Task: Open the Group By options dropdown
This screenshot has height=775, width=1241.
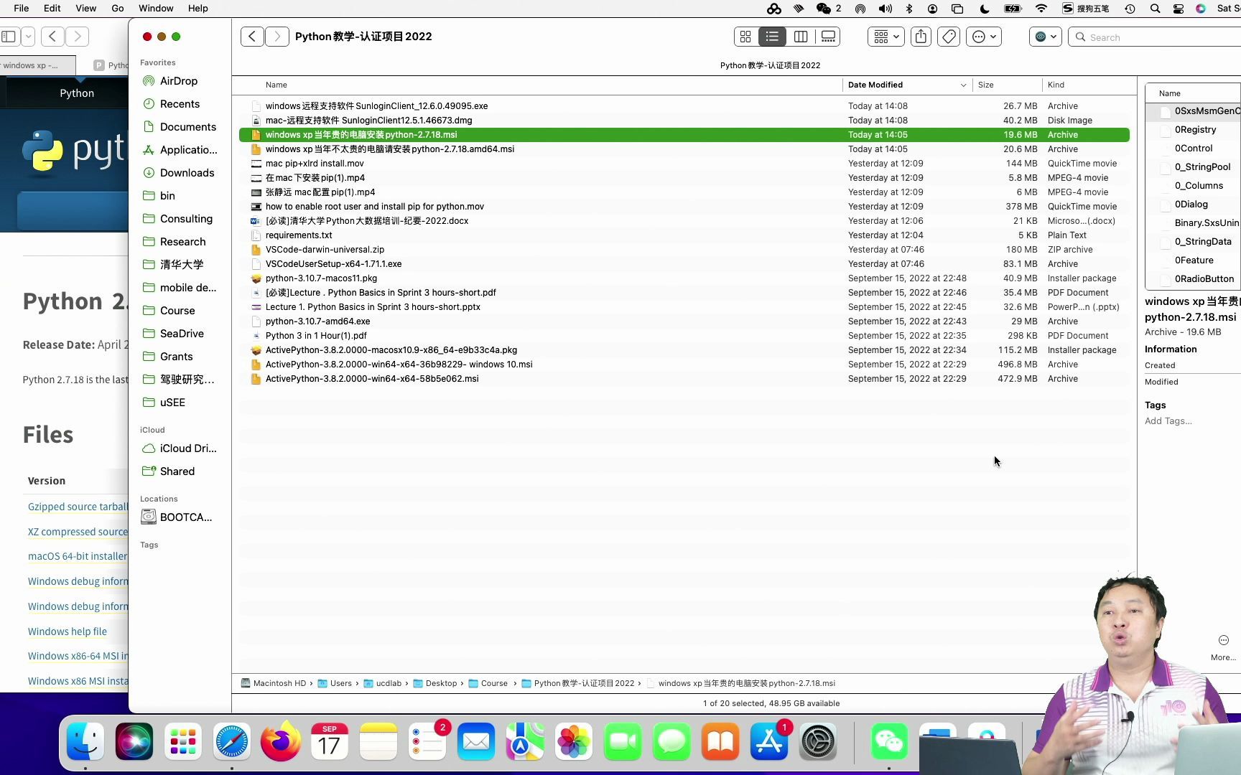Action: click(x=886, y=37)
